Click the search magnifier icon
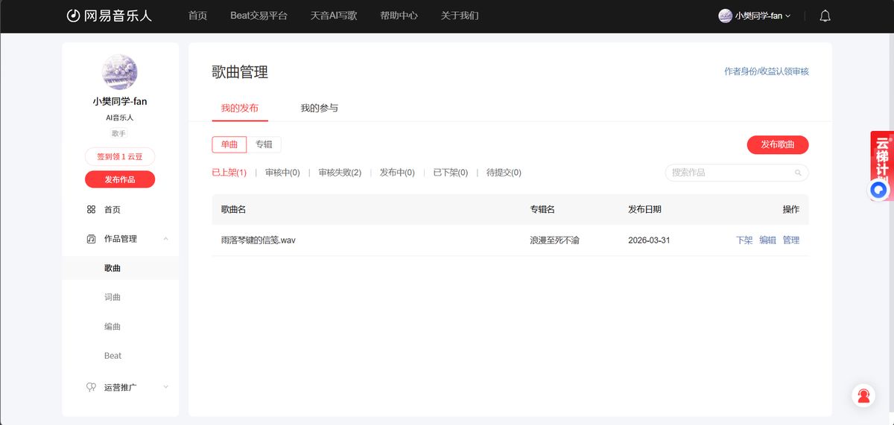Image resolution: width=894 pixels, height=425 pixels. 798,173
